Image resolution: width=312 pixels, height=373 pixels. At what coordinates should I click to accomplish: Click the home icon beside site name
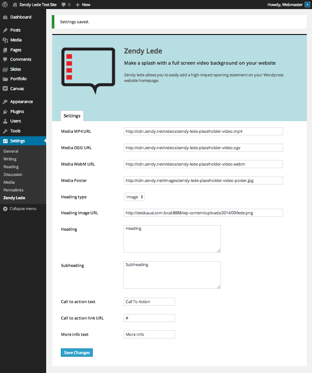point(15,4)
